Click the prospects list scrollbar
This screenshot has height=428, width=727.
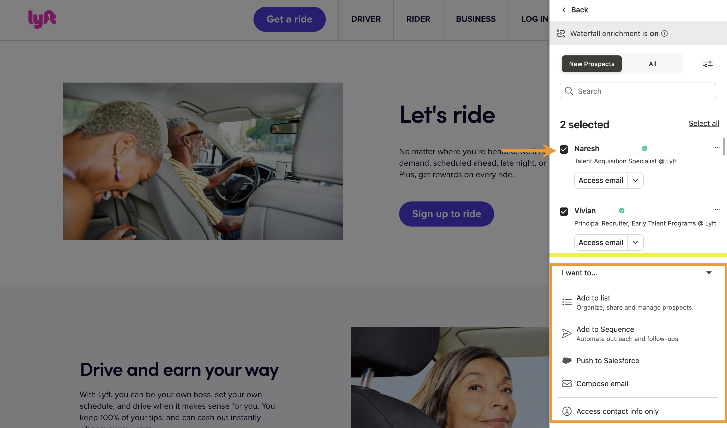point(724,147)
